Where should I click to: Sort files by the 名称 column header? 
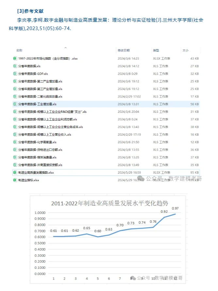point(19,50)
